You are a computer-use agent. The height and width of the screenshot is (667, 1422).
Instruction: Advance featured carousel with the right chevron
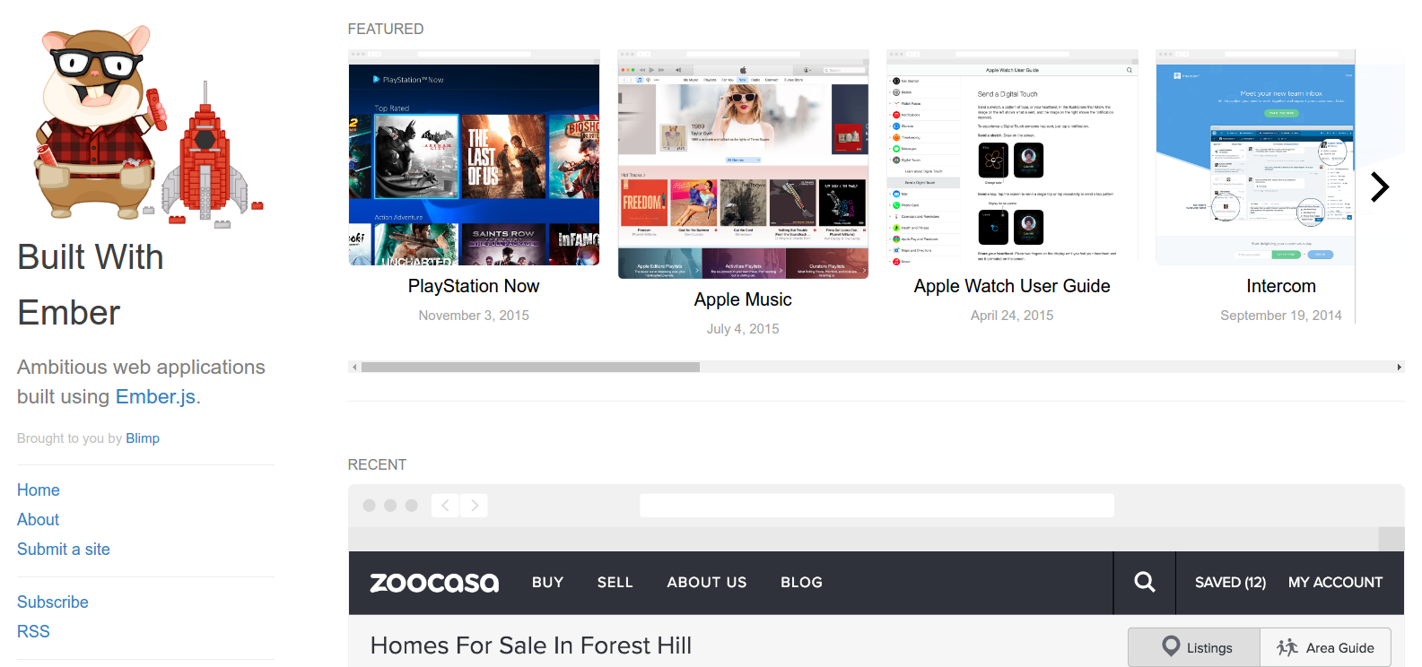pos(1380,186)
